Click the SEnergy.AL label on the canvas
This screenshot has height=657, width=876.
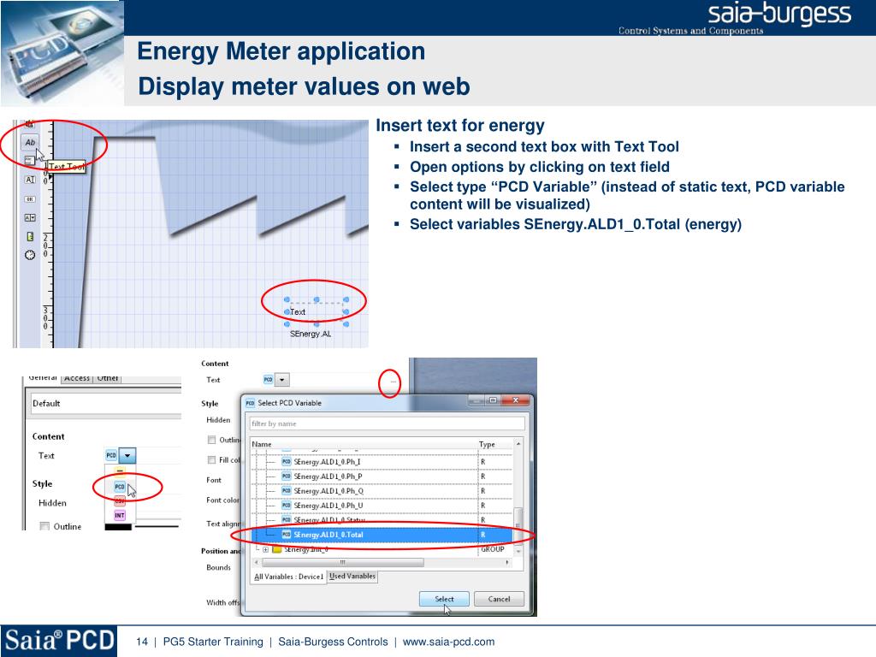pyautogui.click(x=311, y=334)
